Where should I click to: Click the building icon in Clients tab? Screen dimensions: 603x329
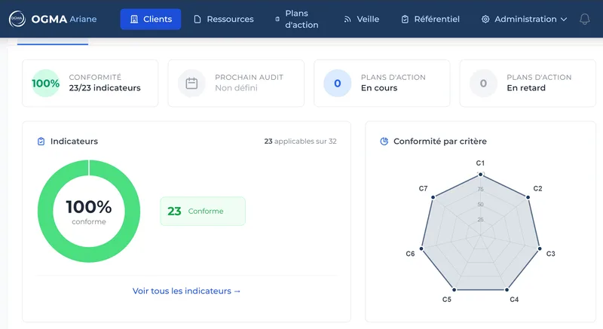pyautogui.click(x=134, y=19)
